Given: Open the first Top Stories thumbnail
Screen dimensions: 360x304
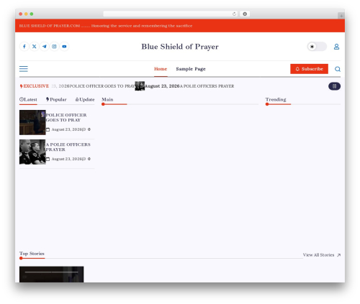Looking at the screenshot, I should pos(52,275).
